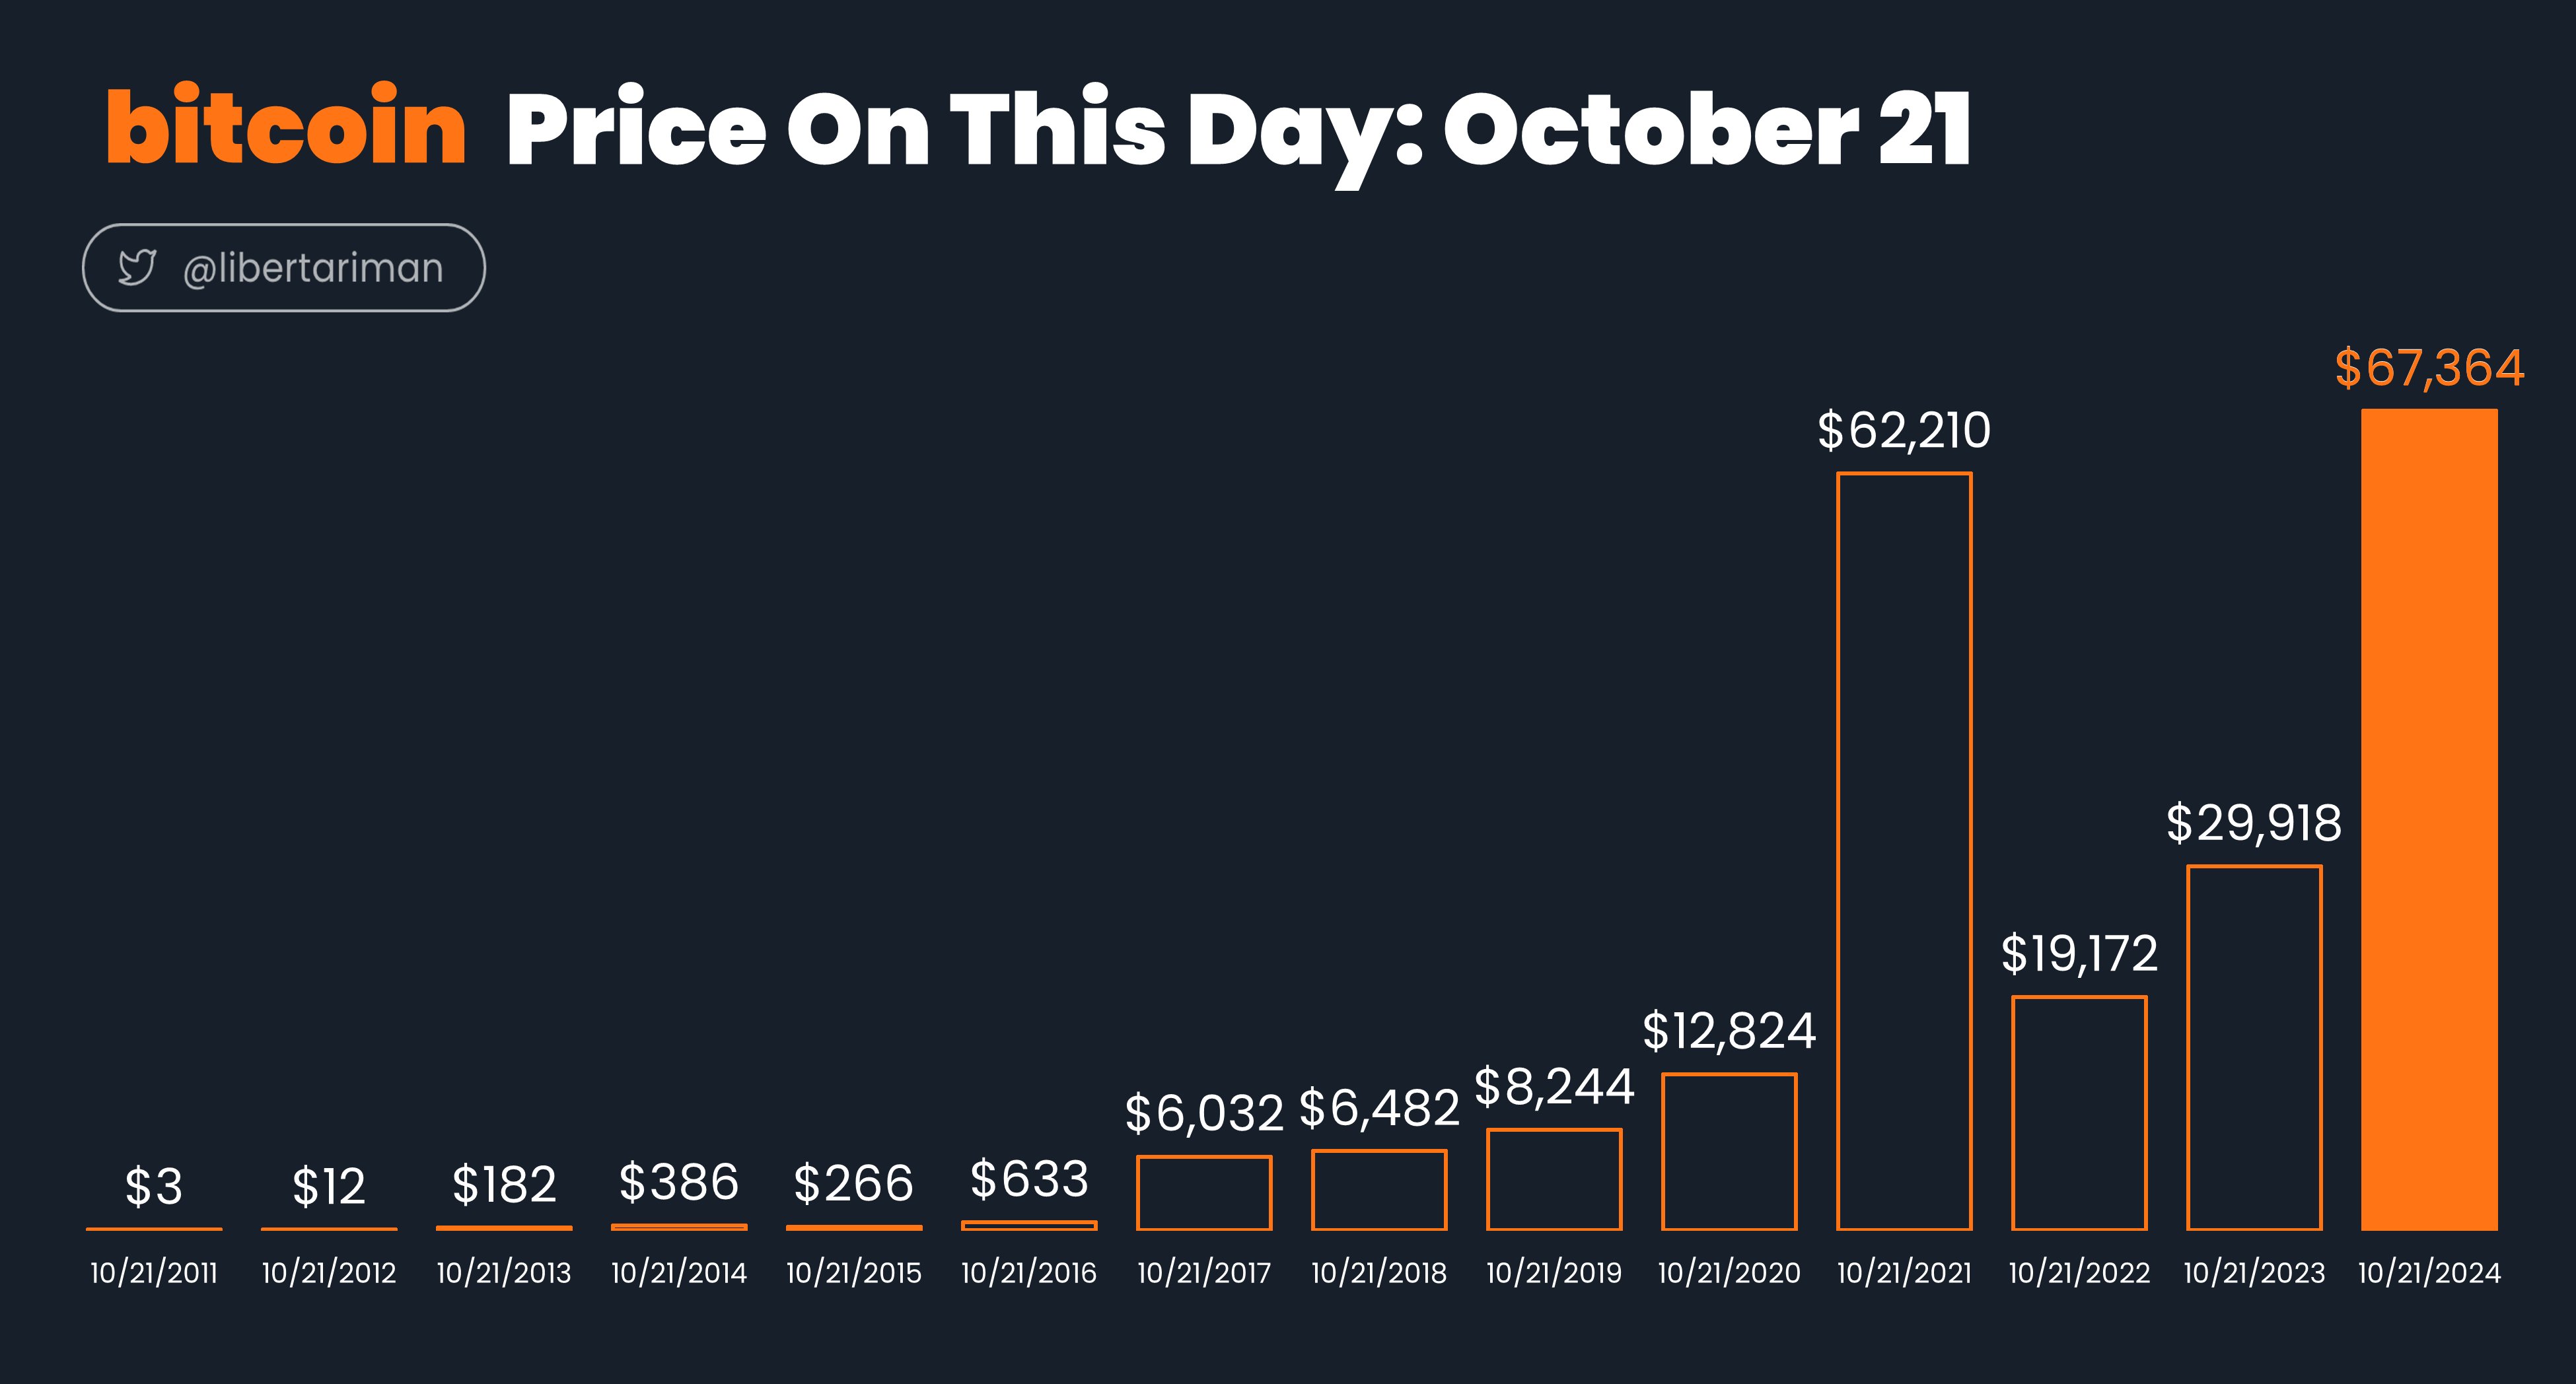
Task: Click the $8,244 value label
Action: 1554,1087
